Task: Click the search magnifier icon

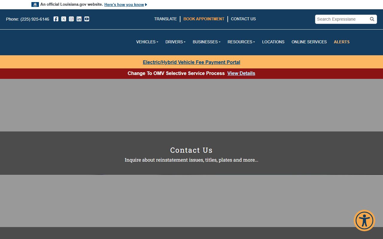Action: (x=372, y=19)
